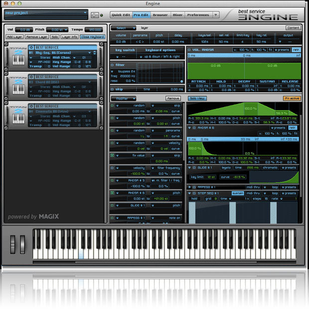The image size is (309, 309).
Task: Click STEP SEQ #1 power icon
Action: click(x=194, y=193)
